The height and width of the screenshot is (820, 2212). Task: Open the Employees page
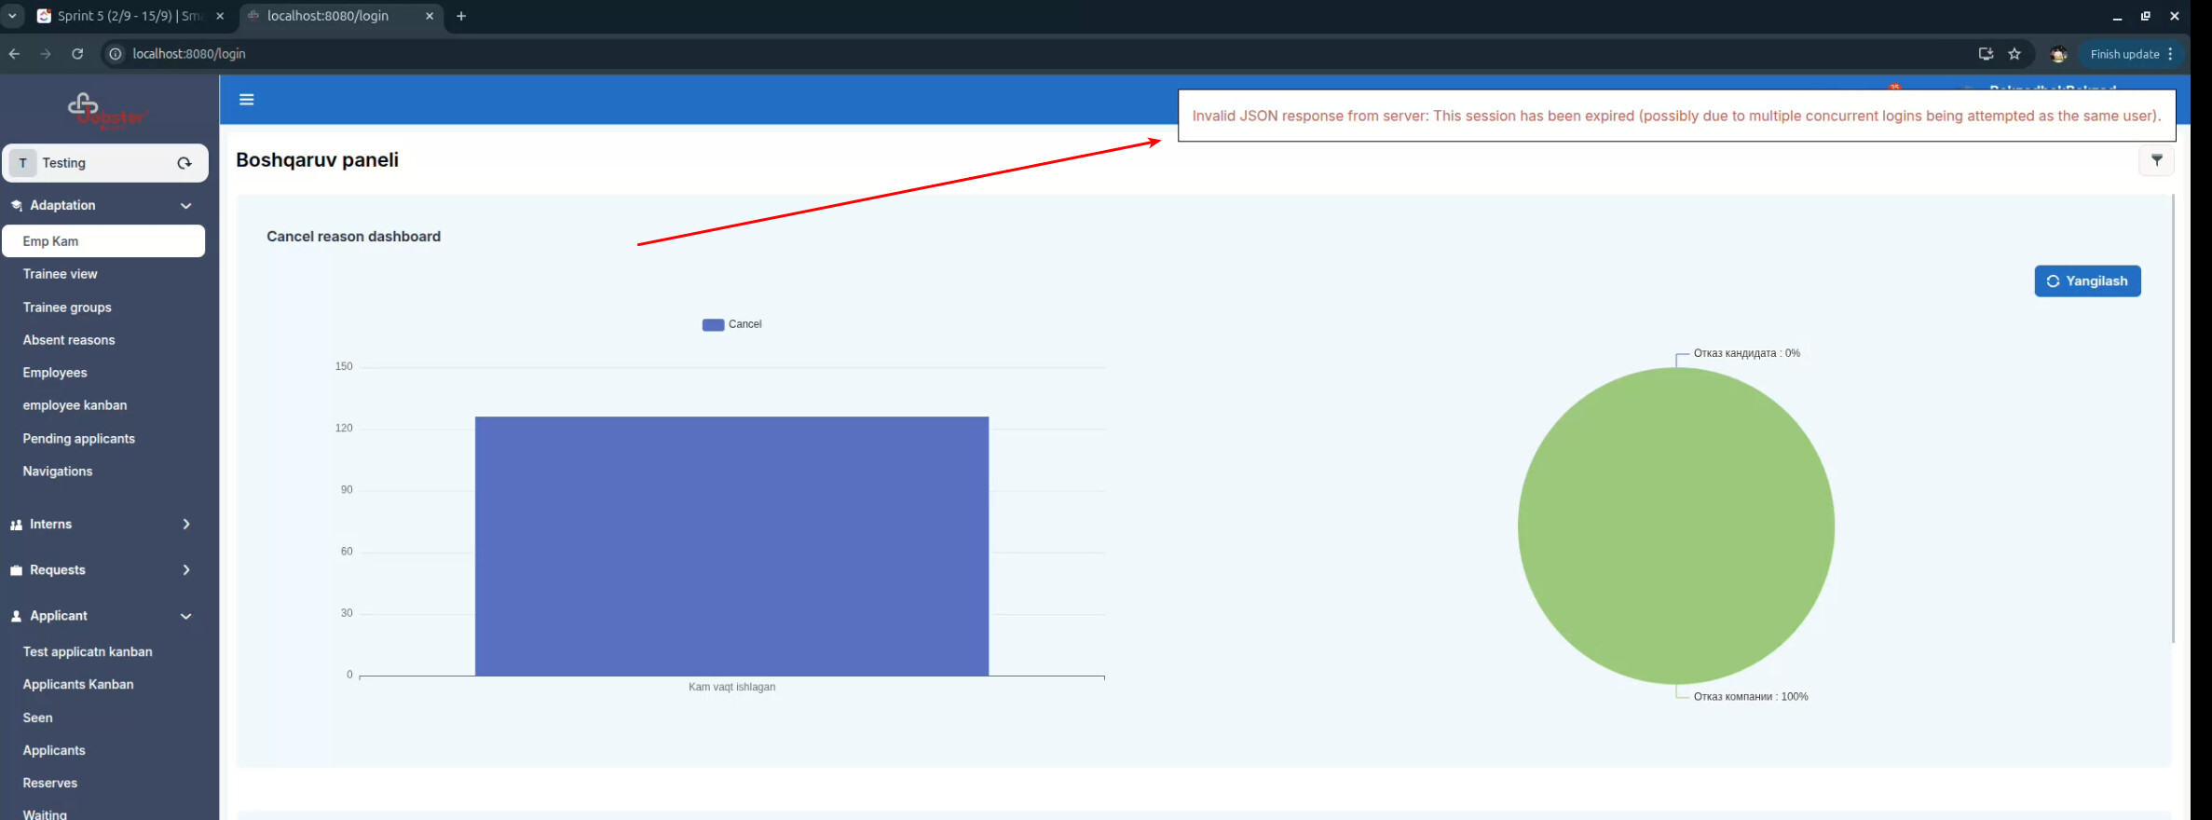click(x=55, y=373)
